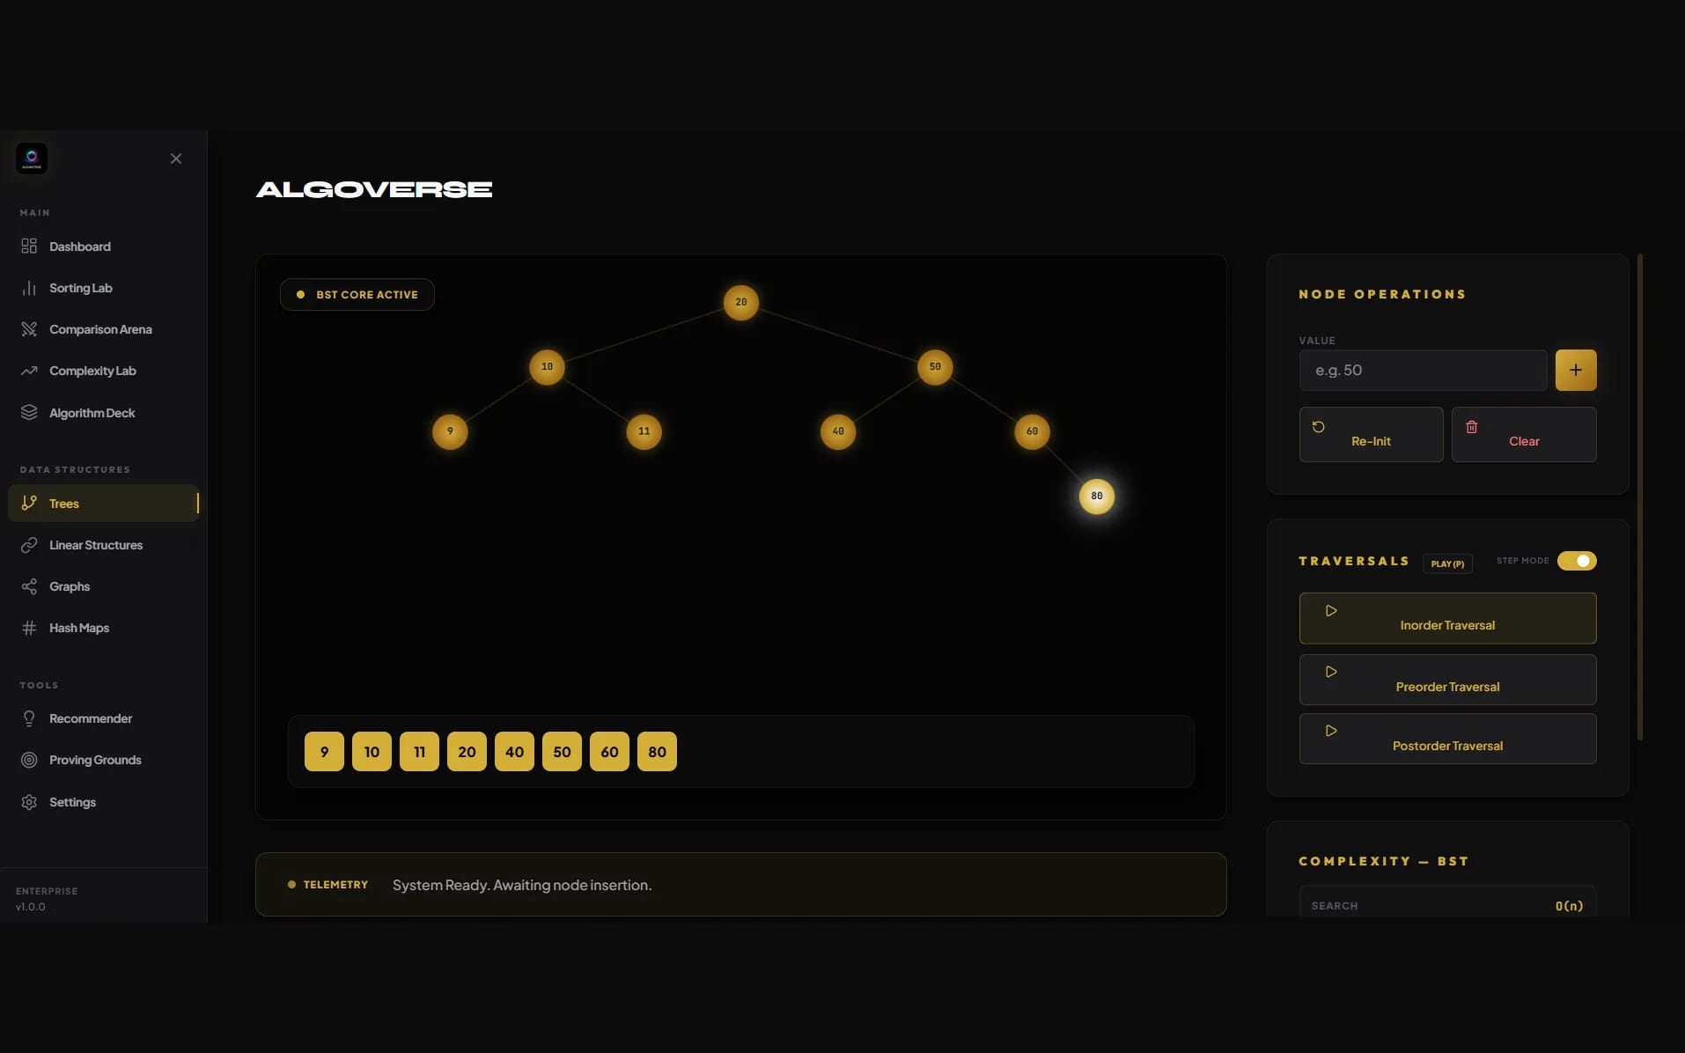Click the Comparison Arena crossed-swords icon
1685x1053 pixels.
coord(29,329)
